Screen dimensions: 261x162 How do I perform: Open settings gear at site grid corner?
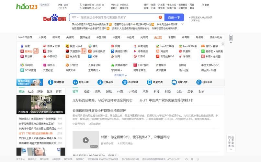point(223,44)
